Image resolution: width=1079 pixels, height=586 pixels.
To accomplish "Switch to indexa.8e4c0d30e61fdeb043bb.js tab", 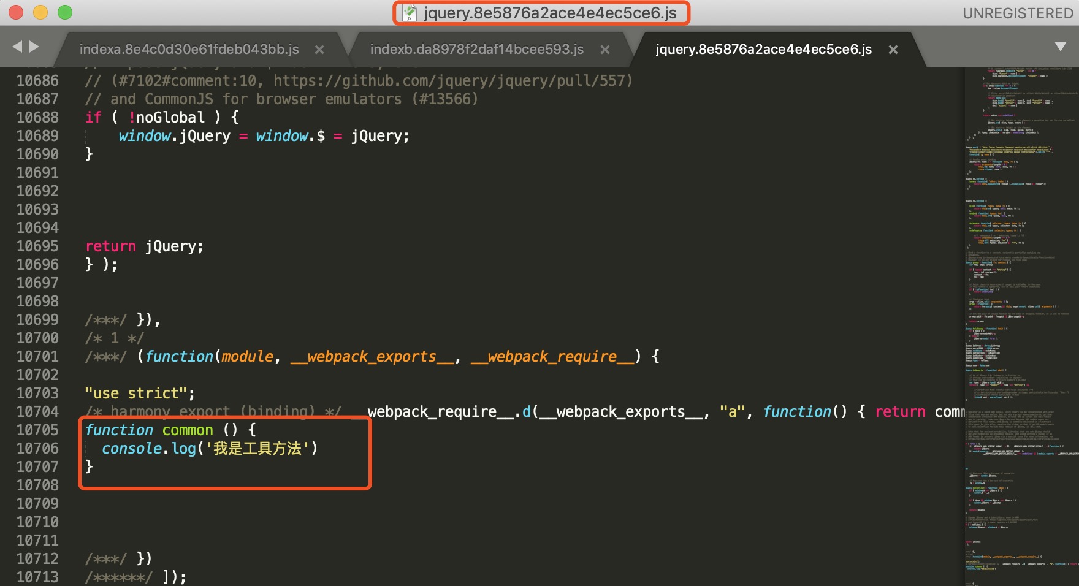I will coord(189,50).
